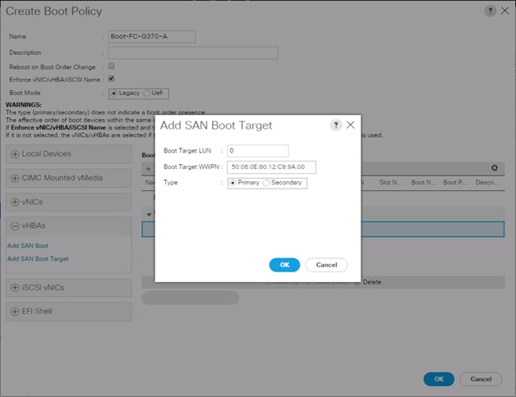
Task: Collapse the boot order tree row arrow
Action: coord(149,215)
